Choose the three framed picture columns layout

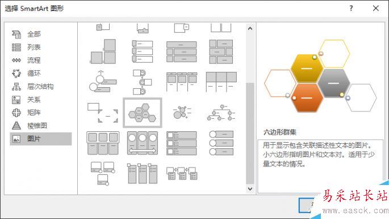click(182, 82)
